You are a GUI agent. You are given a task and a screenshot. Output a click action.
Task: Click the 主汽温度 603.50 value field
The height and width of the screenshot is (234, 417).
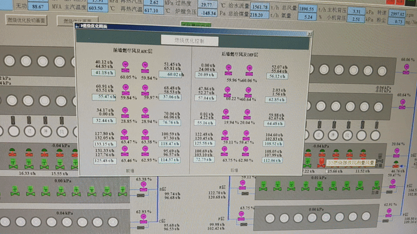pos(98,8)
